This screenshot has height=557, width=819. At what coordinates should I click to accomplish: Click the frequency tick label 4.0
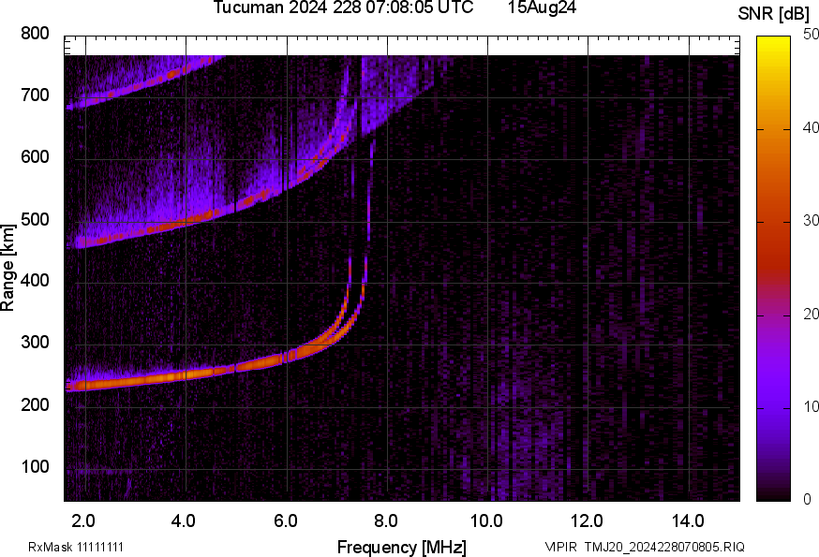184,520
